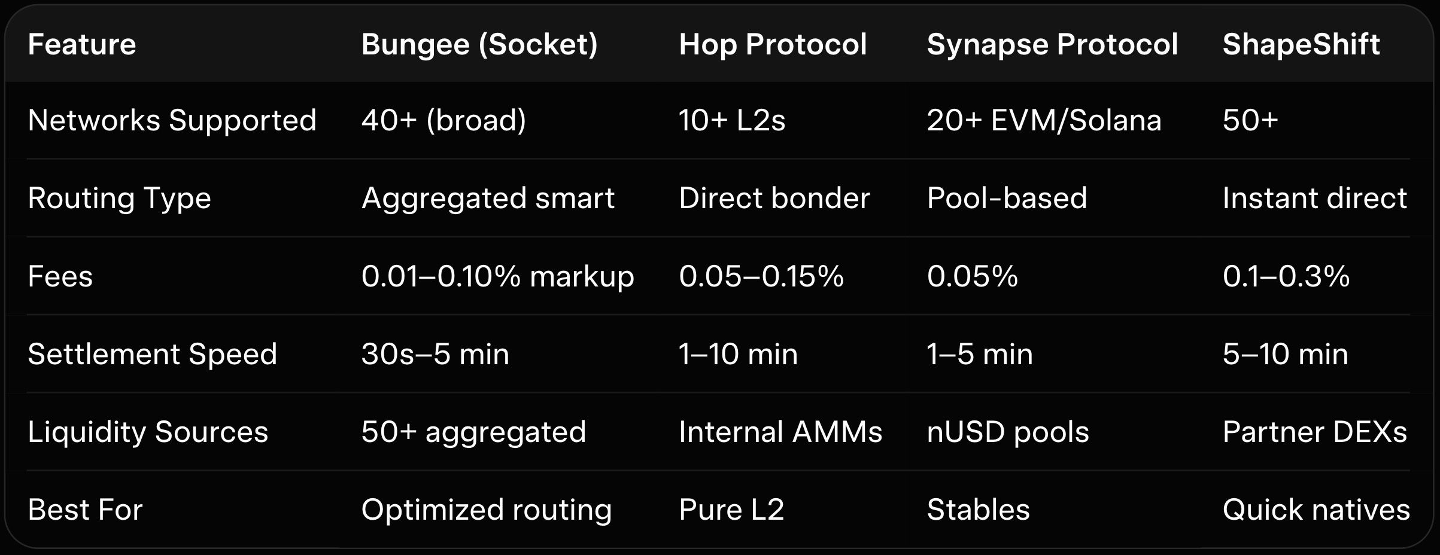Click the Networks Supported row label
Image resolution: width=1440 pixels, height=555 pixels.
pyautogui.click(x=172, y=120)
